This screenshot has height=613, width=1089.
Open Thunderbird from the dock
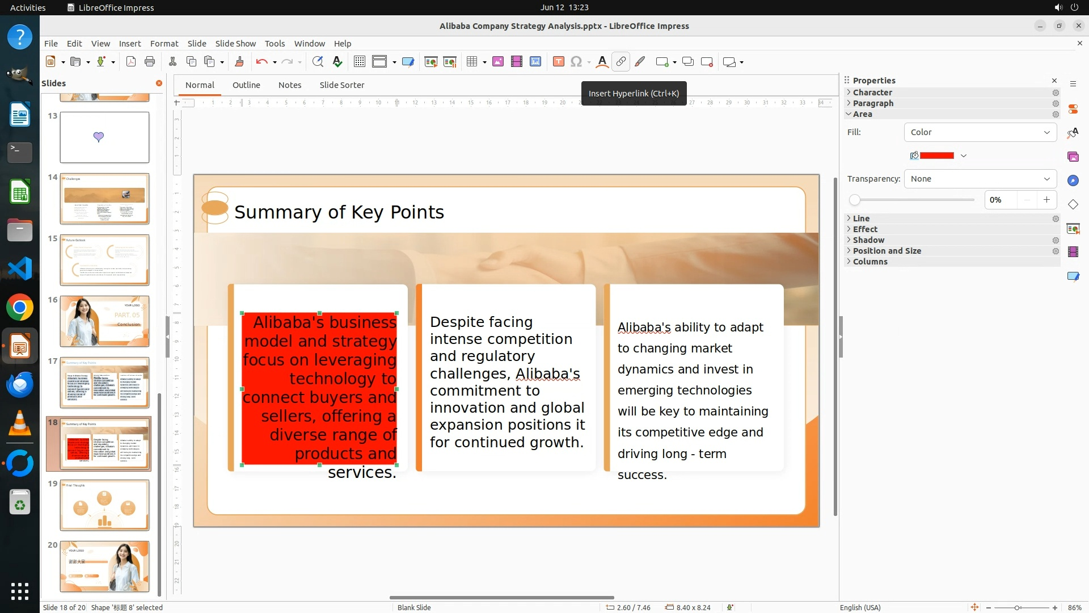20,385
